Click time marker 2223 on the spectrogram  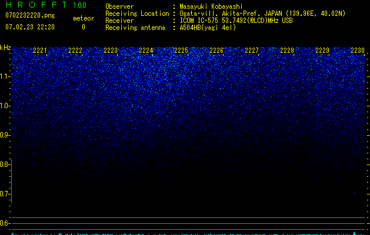(111, 50)
